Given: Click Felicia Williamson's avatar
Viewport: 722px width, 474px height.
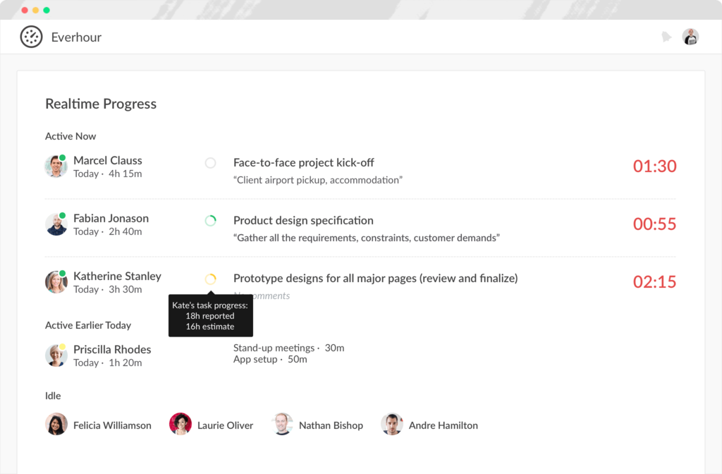Looking at the screenshot, I should click(x=56, y=425).
